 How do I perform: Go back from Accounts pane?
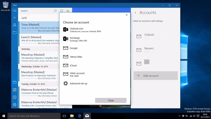(135, 13)
